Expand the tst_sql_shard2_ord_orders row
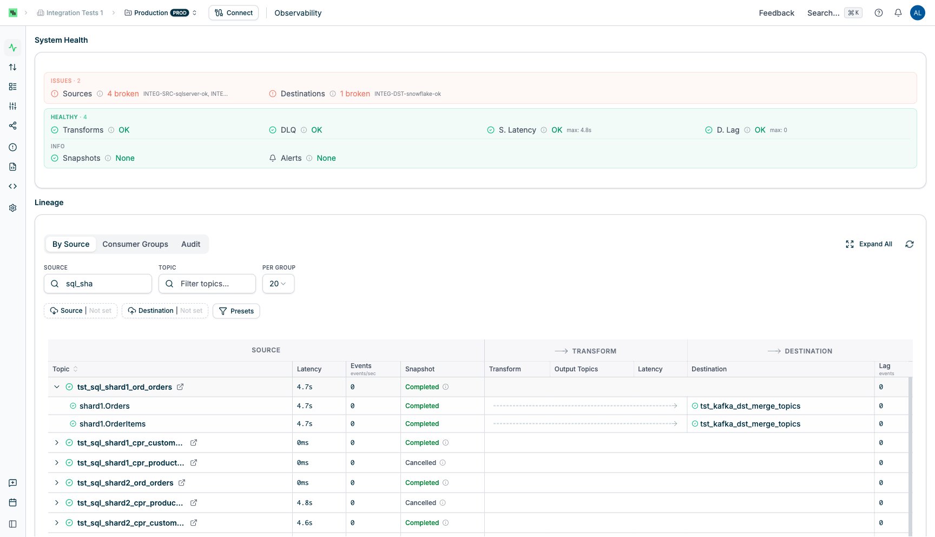 click(x=57, y=483)
